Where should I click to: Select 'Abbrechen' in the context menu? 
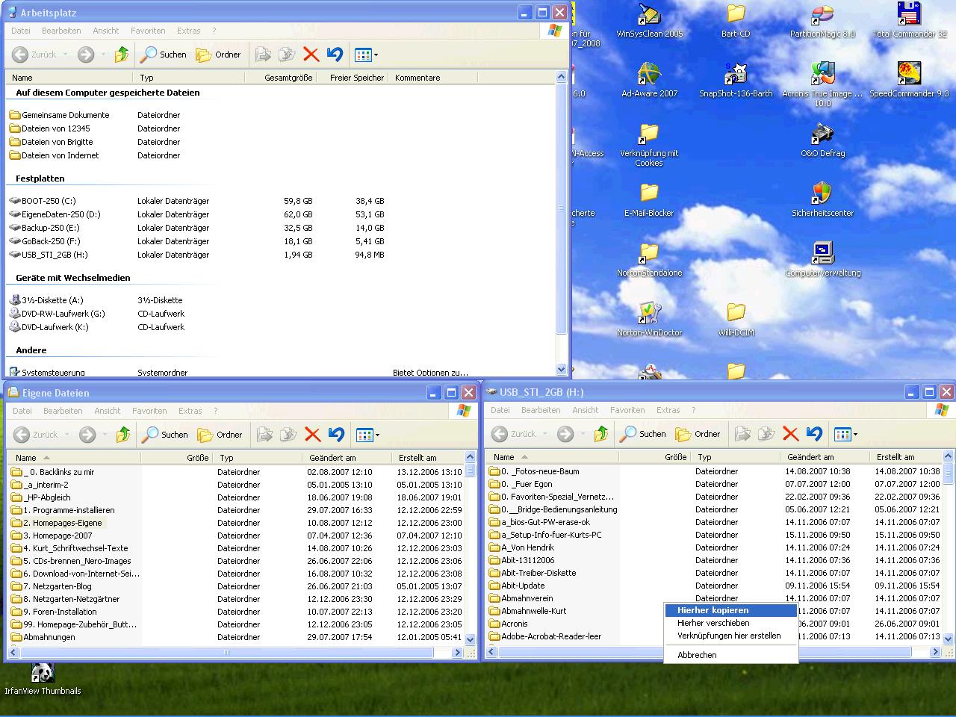click(697, 655)
